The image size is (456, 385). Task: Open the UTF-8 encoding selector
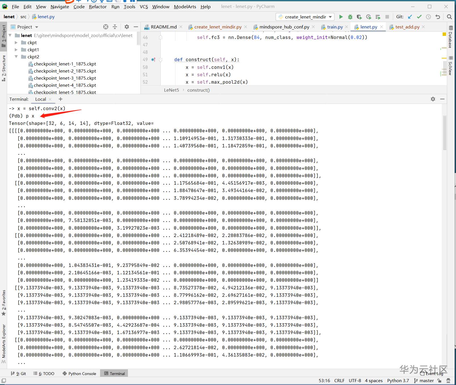coord(355,381)
